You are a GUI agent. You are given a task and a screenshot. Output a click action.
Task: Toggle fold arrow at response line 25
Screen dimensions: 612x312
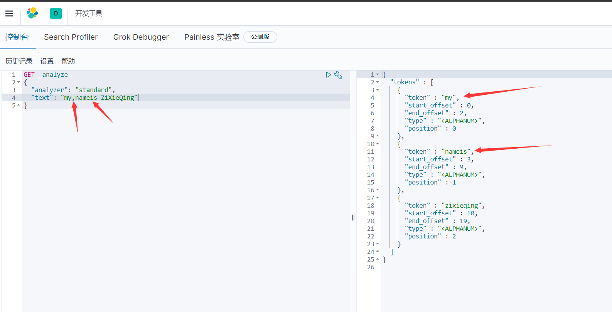(378, 259)
